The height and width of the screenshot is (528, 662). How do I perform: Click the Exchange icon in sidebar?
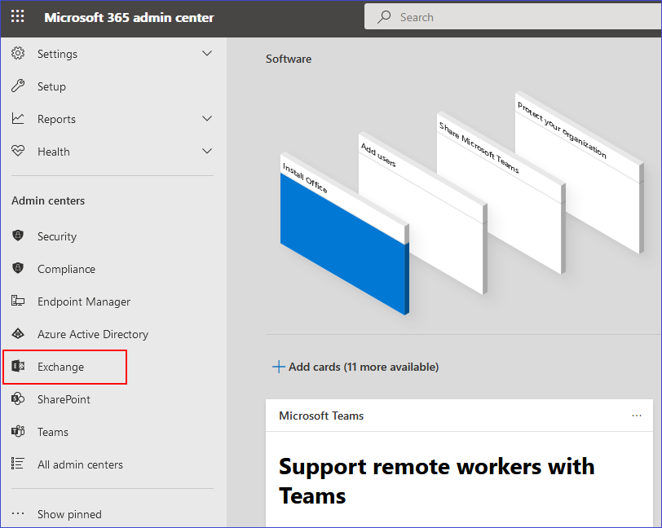point(18,367)
